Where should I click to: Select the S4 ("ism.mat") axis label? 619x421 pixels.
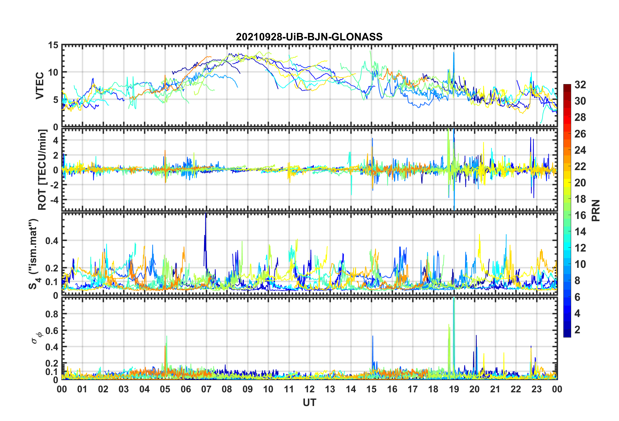[33, 254]
